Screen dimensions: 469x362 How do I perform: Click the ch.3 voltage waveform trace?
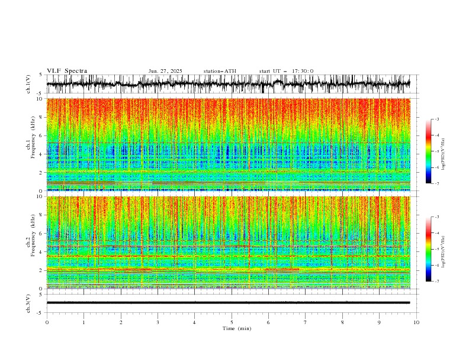pyautogui.click(x=228, y=303)
